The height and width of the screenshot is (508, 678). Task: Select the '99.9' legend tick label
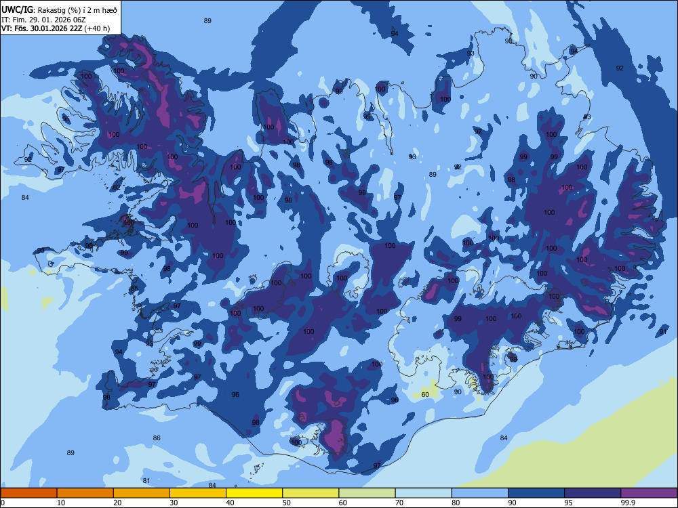(x=627, y=503)
